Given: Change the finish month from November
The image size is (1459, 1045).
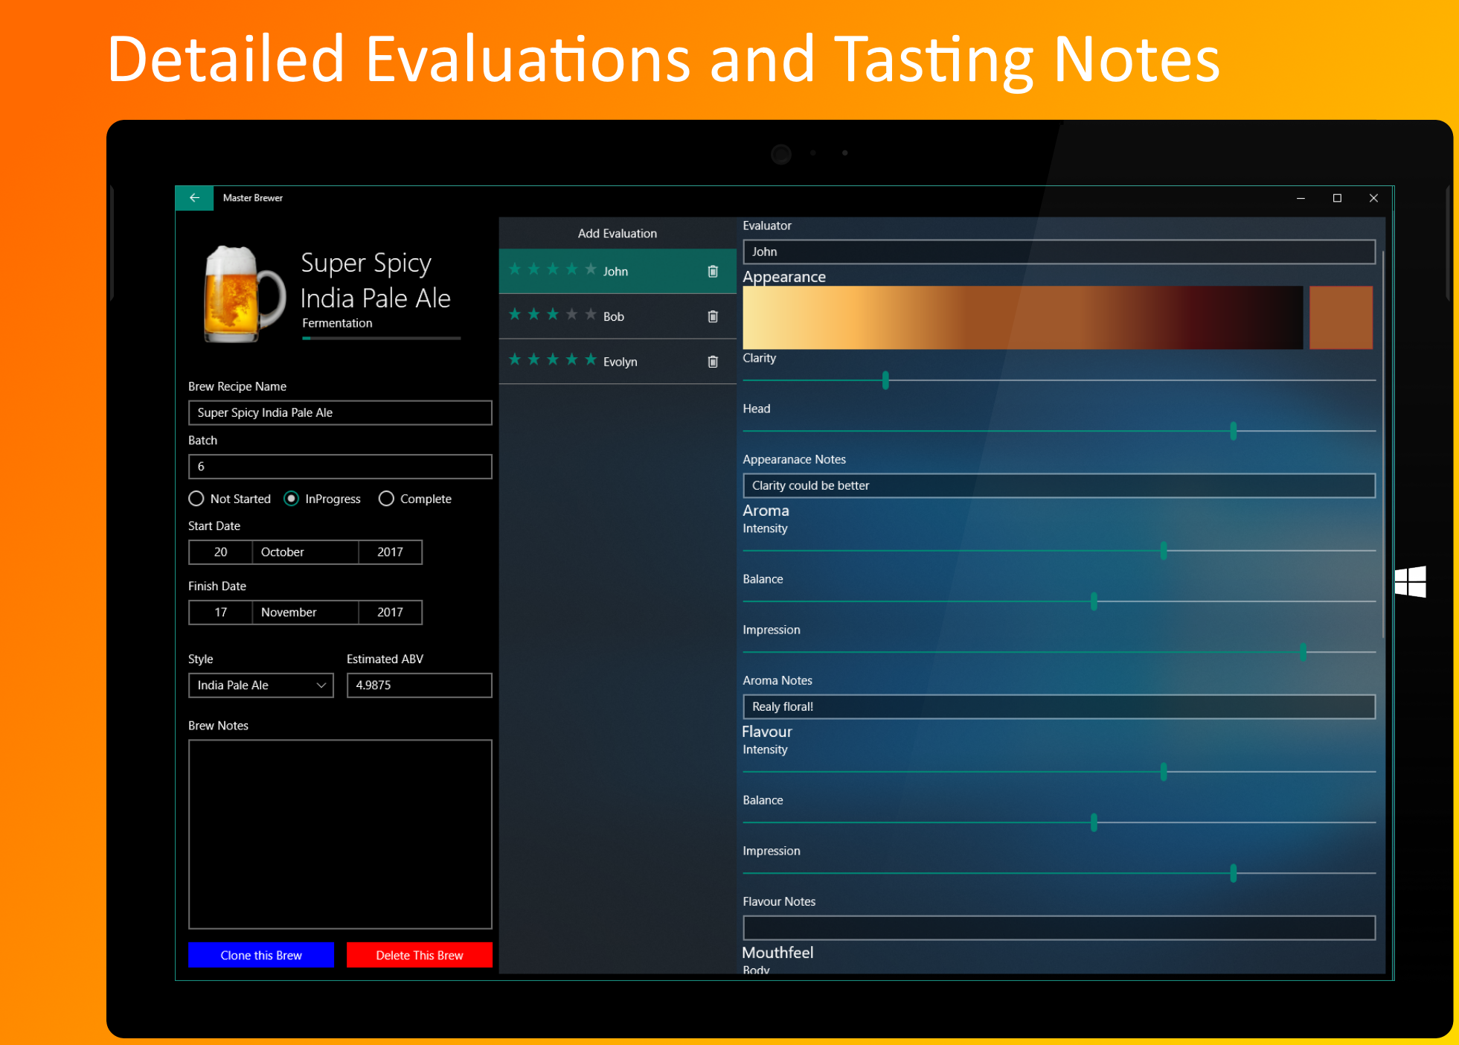Looking at the screenshot, I should click(x=304, y=612).
